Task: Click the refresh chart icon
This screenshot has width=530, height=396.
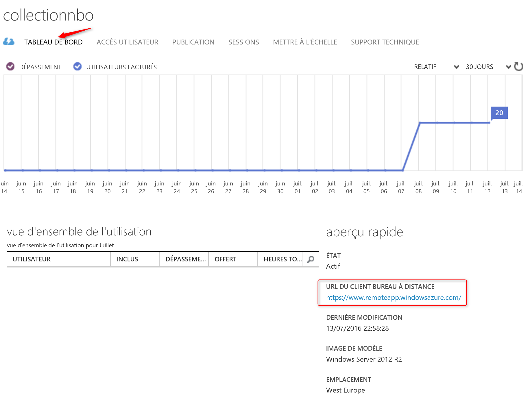Action: click(x=518, y=67)
